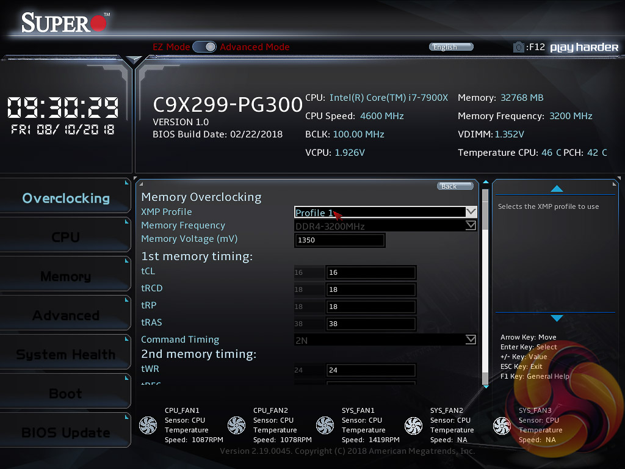Click the VDIMM 1.352V value
Screen dimensions: 625x469
(x=510, y=134)
